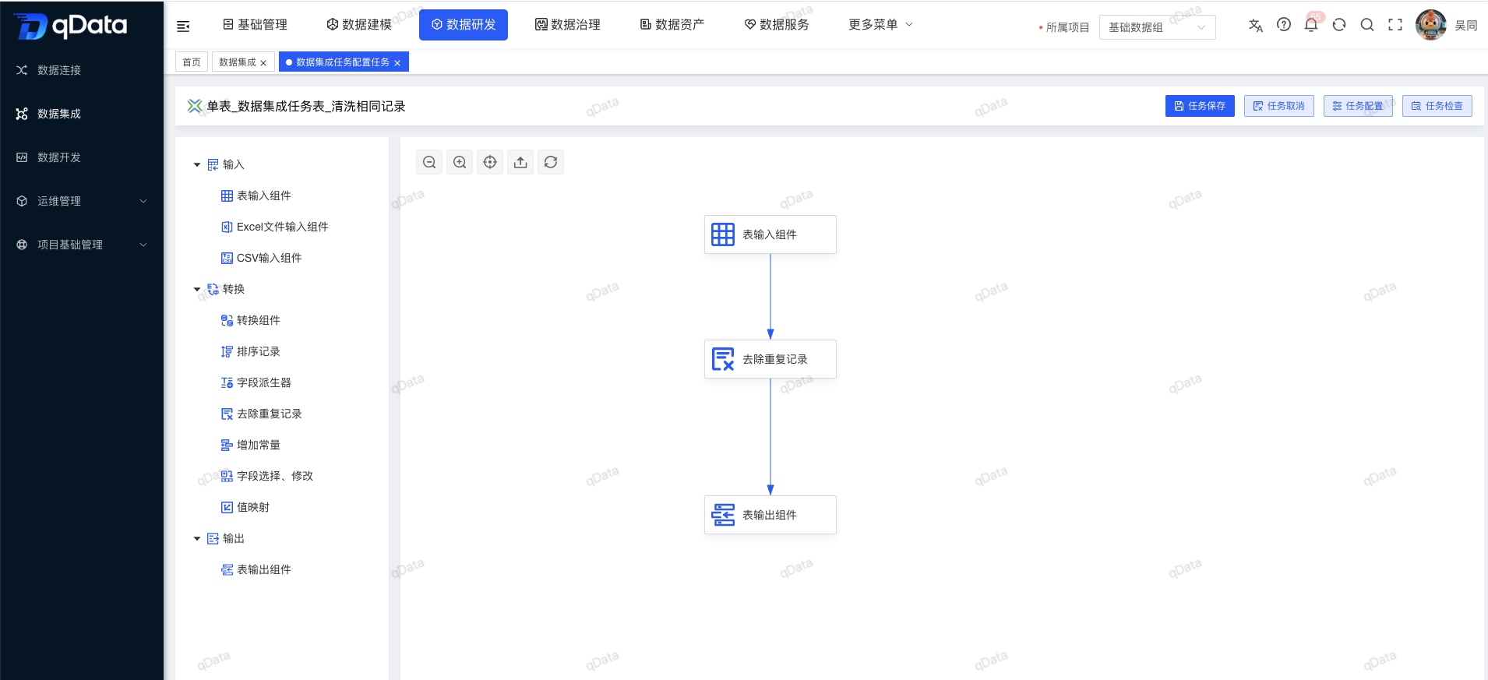Click the user avatar picture

pos(1431,25)
